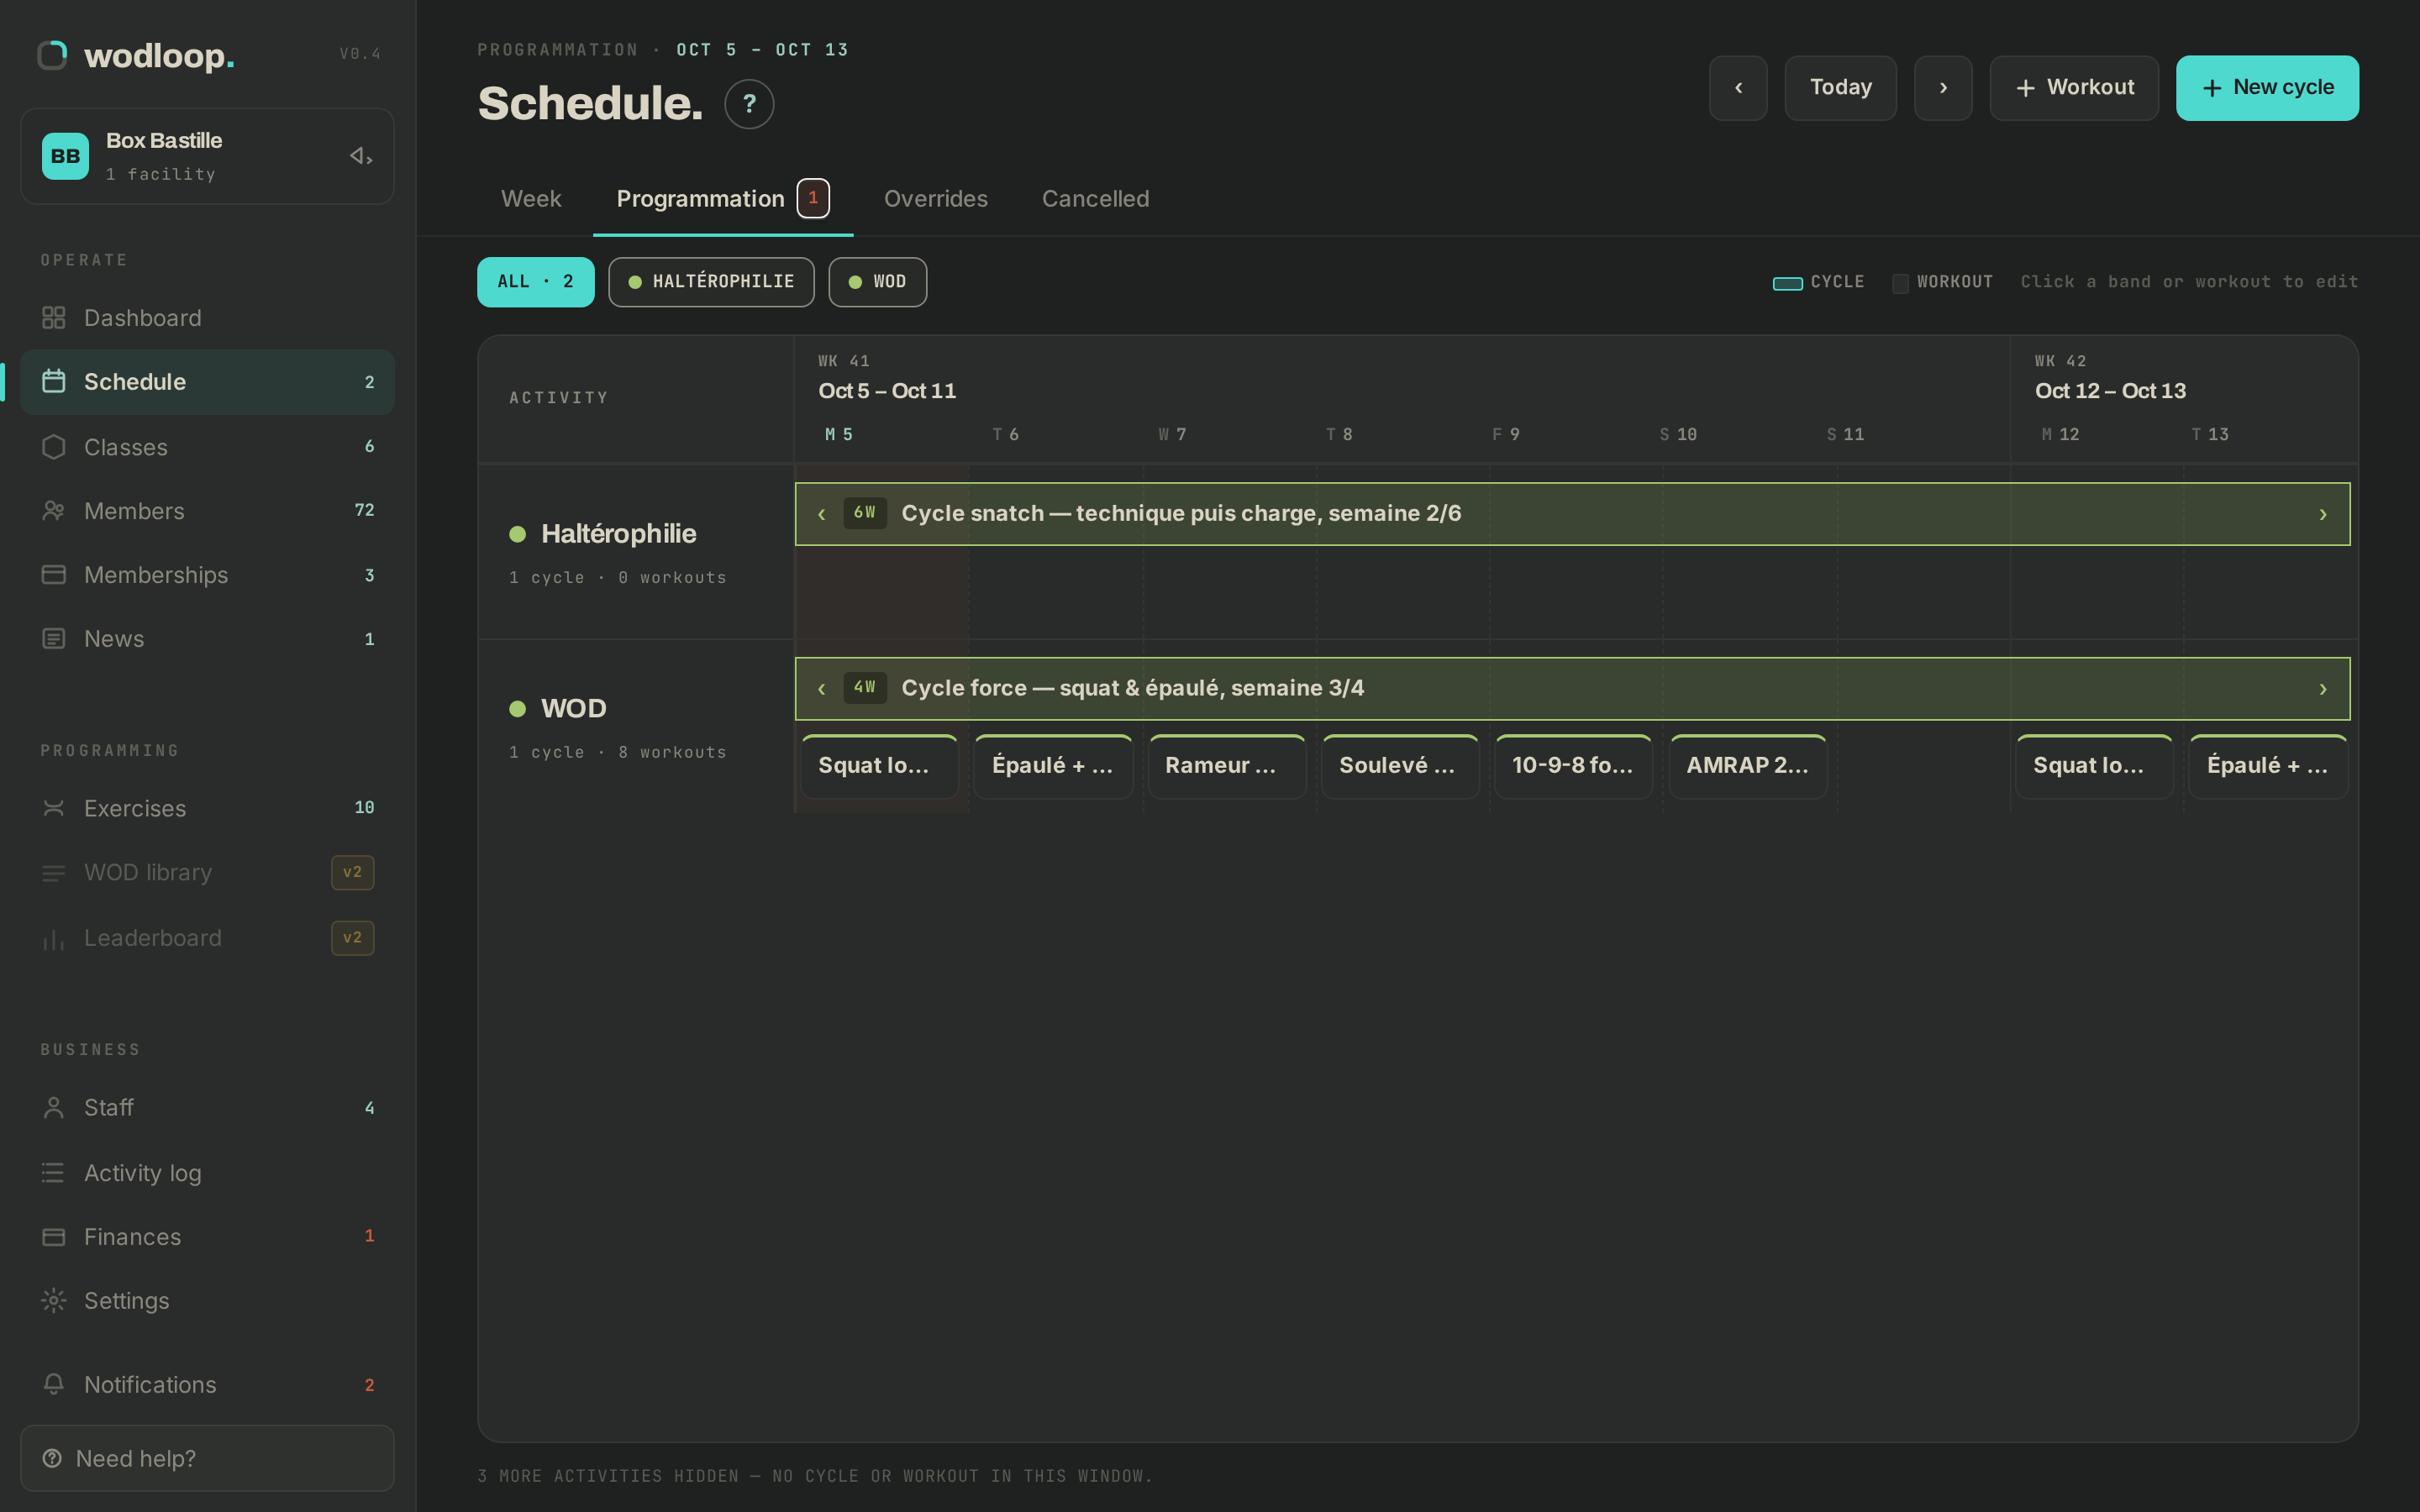This screenshot has height=1512, width=2420.
Task: Click the Schedule calendar icon
Action: click(x=54, y=381)
